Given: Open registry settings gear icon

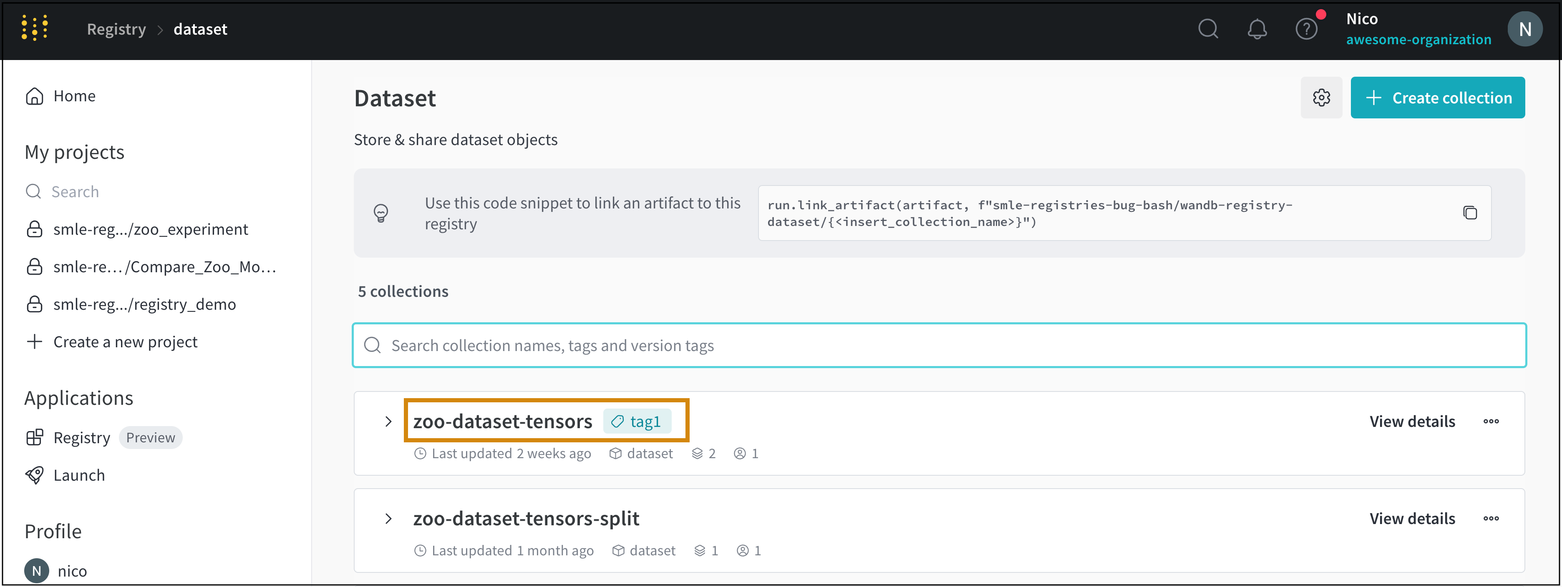Looking at the screenshot, I should 1321,98.
